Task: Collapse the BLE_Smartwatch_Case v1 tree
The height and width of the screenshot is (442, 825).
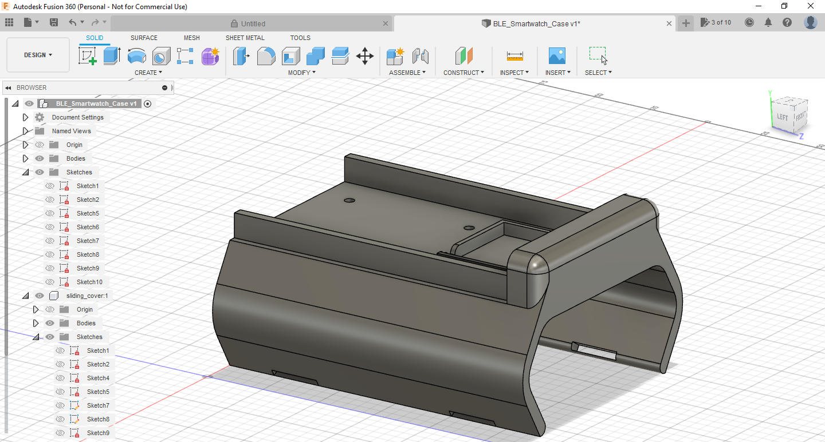Action: (x=15, y=103)
